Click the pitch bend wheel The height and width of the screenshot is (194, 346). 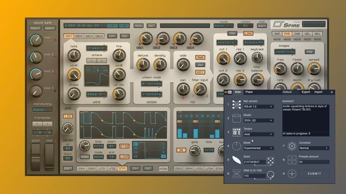[x=36, y=157]
